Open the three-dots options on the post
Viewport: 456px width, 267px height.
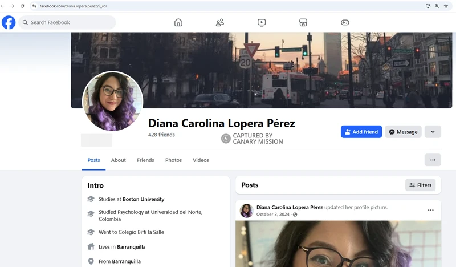(x=431, y=210)
